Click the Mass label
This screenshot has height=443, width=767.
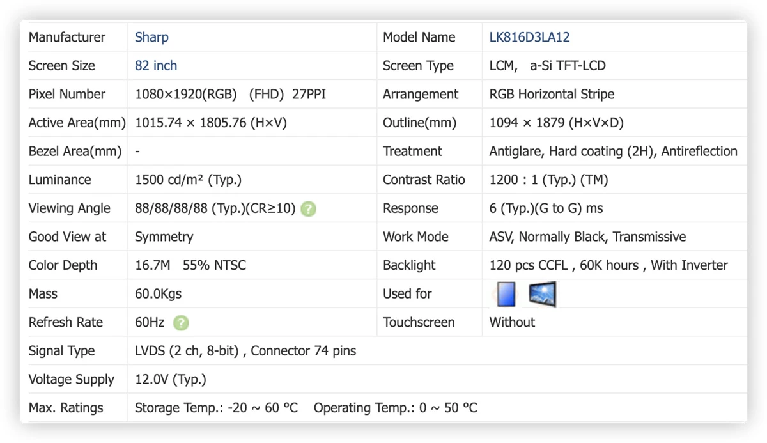[x=43, y=294]
